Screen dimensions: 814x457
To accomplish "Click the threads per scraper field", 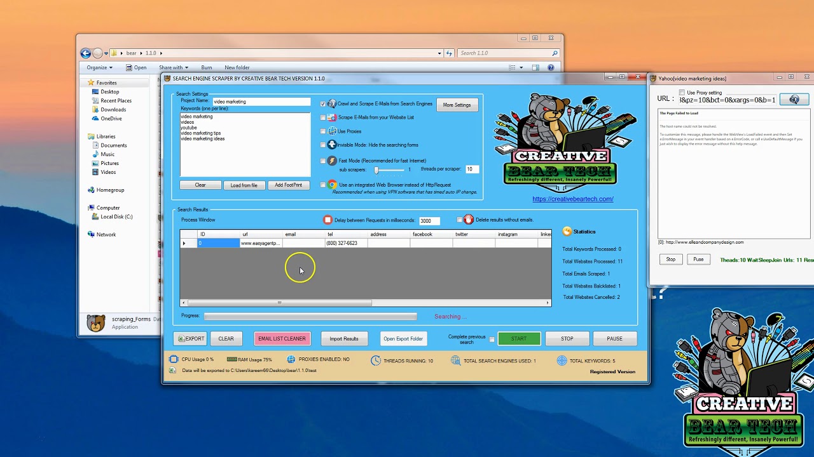I will coord(472,169).
